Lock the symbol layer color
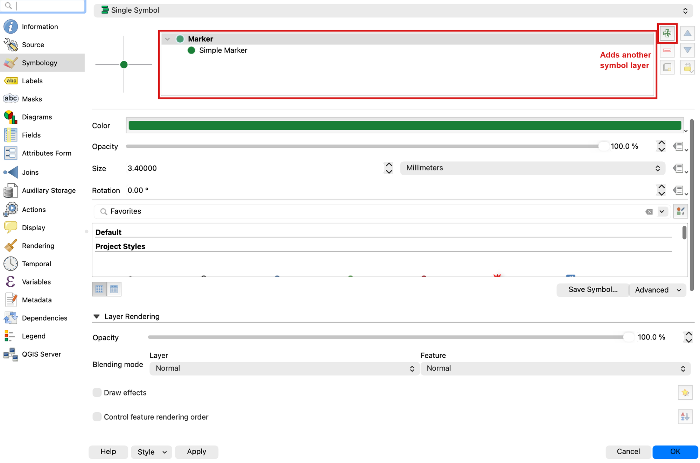Image resolution: width=700 pixels, height=463 pixels. tap(687, 67)
